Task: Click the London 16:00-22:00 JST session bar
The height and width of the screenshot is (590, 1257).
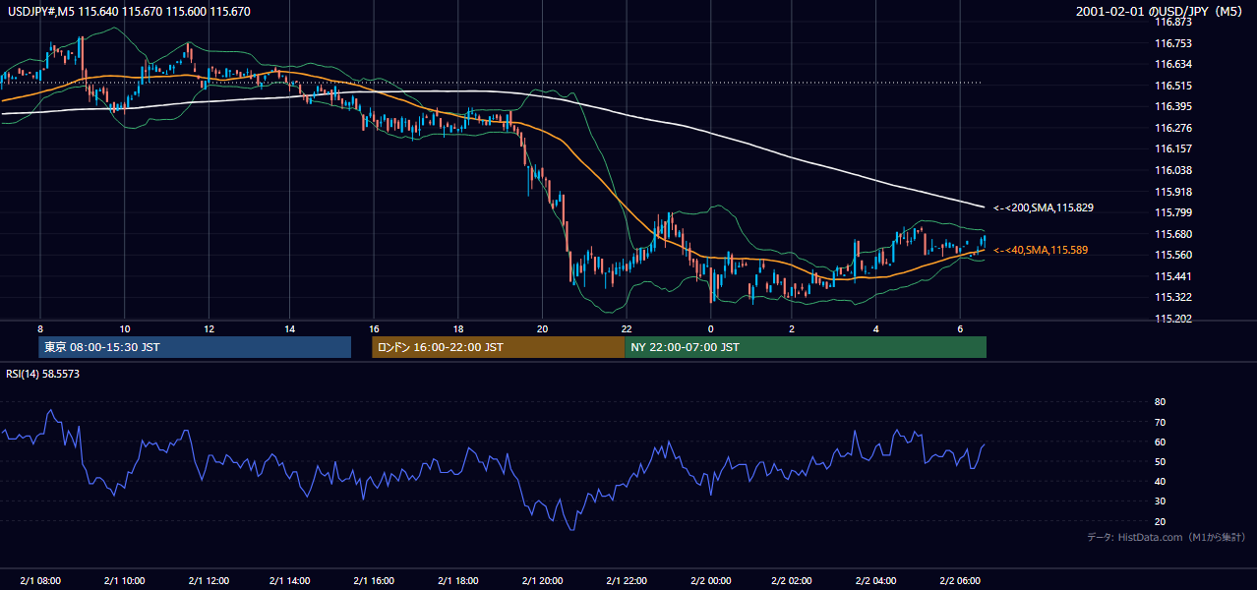Action: 499,347
